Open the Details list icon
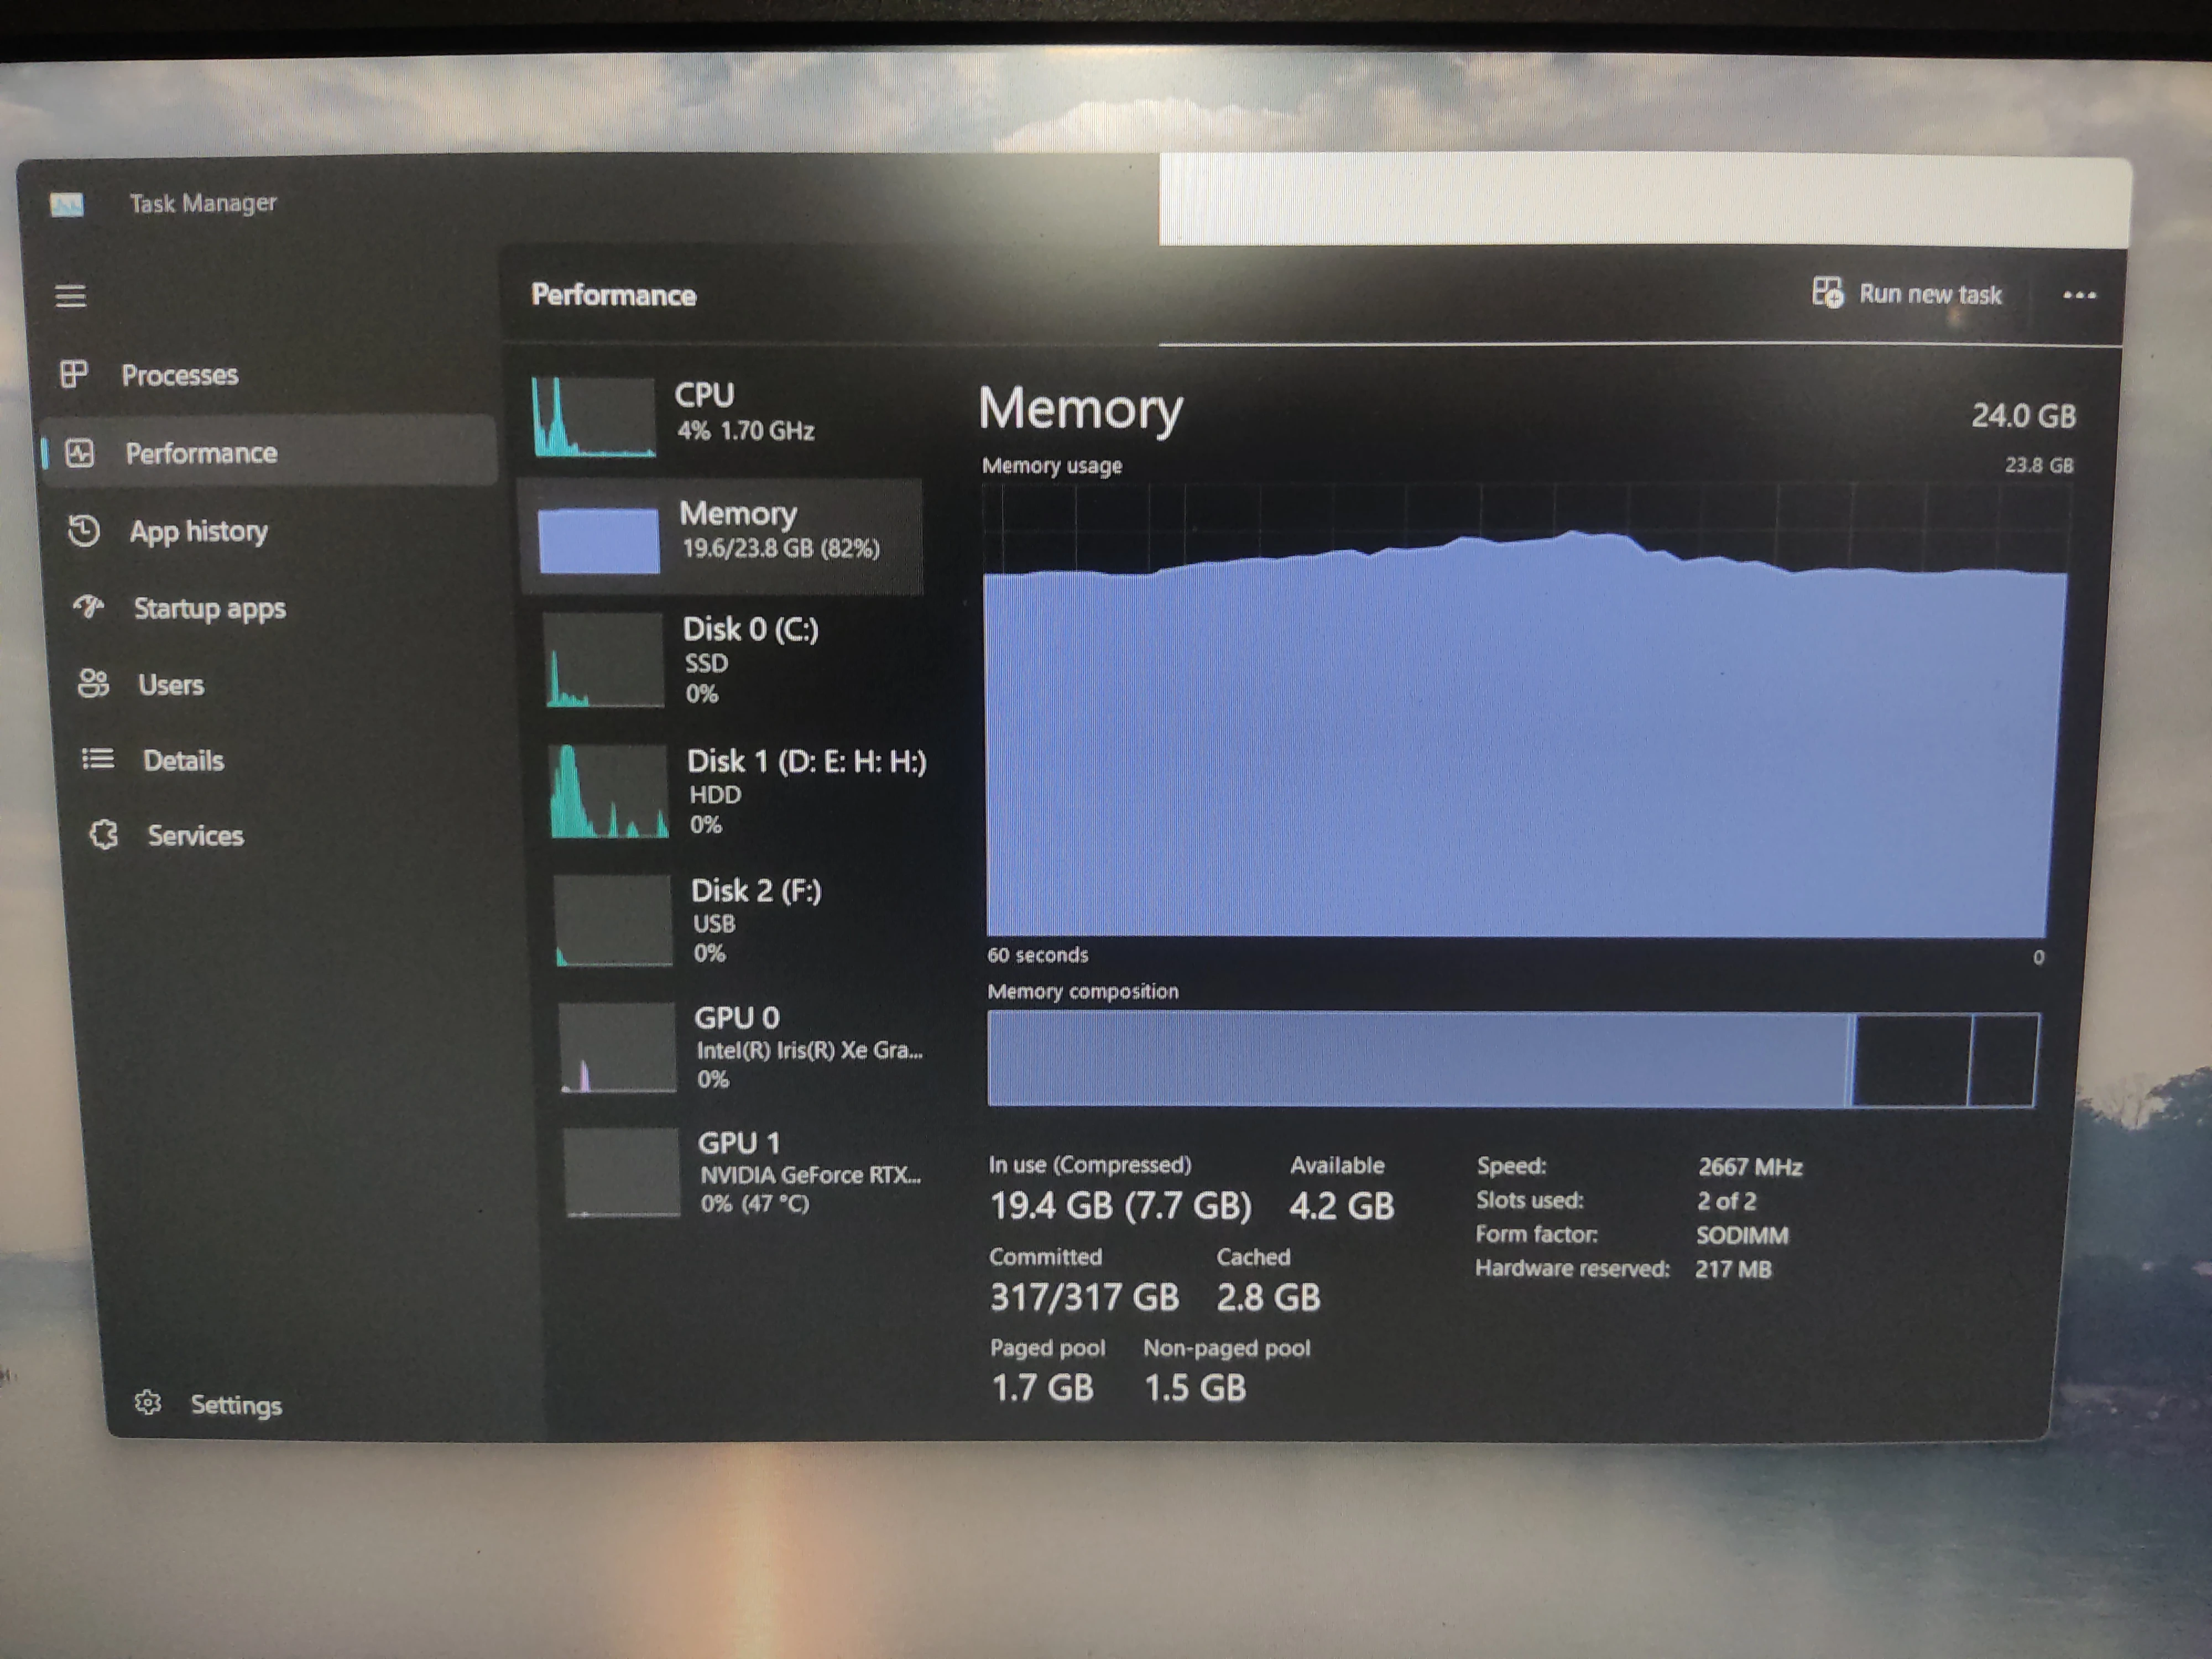This screenshot has width=2212, height=1659. coord(97,760)
